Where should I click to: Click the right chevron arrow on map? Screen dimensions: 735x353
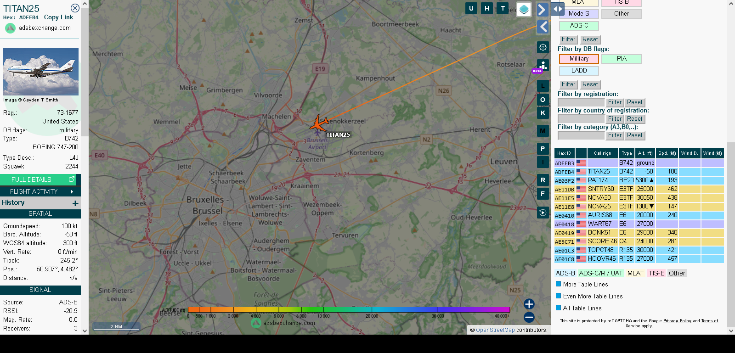tap(543, 10)
